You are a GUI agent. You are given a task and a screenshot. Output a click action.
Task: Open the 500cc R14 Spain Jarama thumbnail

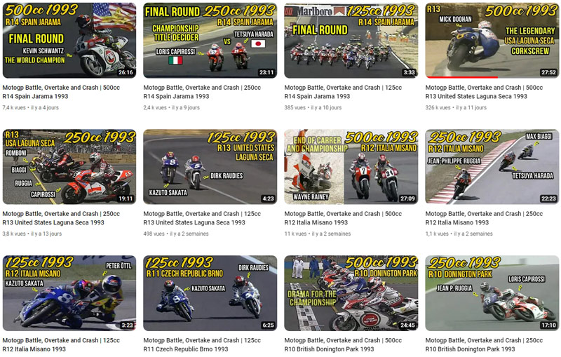click(x=69, y=41)
